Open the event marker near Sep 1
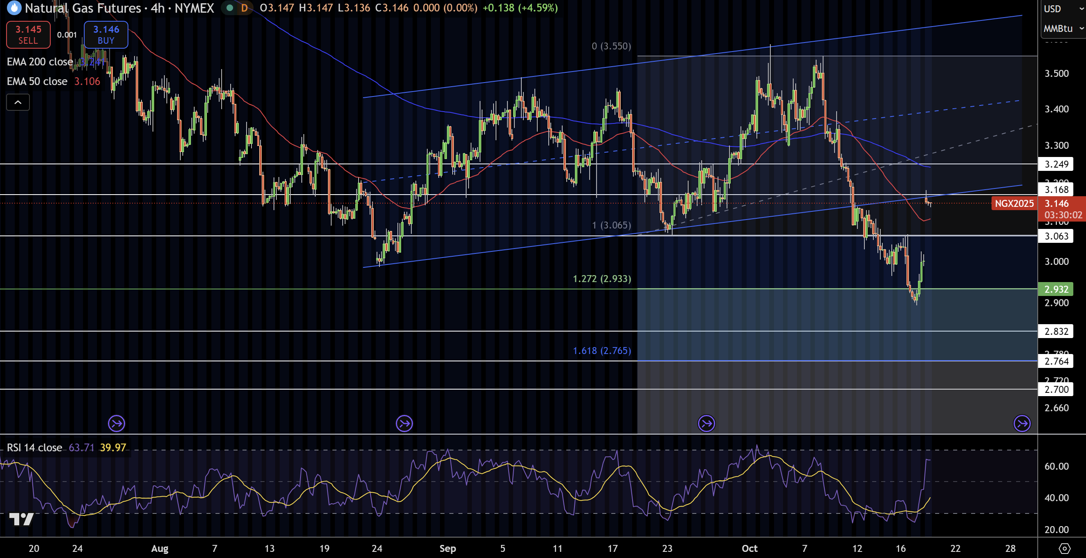 click(x=404, y=424)
